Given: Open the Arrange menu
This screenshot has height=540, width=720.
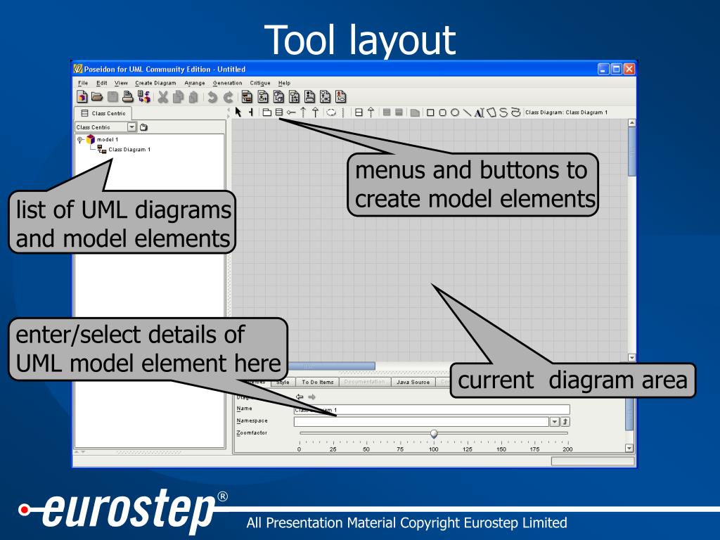Looking at the screenshot, I should [195, 83].
